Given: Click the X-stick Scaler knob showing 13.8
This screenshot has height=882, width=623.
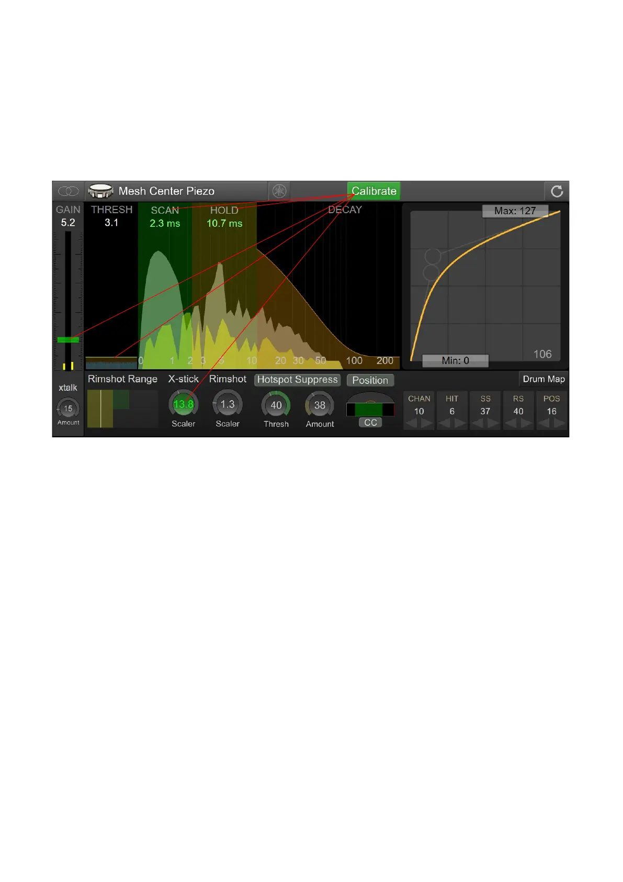Looking at the screenshot, I should pos(183,404).
